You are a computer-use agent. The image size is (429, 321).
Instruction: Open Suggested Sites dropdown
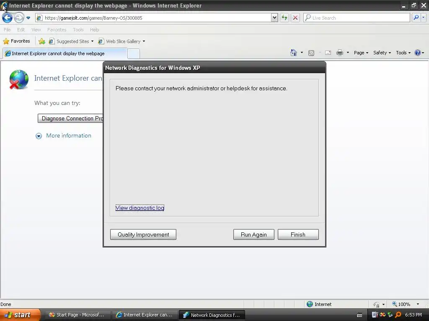pos(71,41)
